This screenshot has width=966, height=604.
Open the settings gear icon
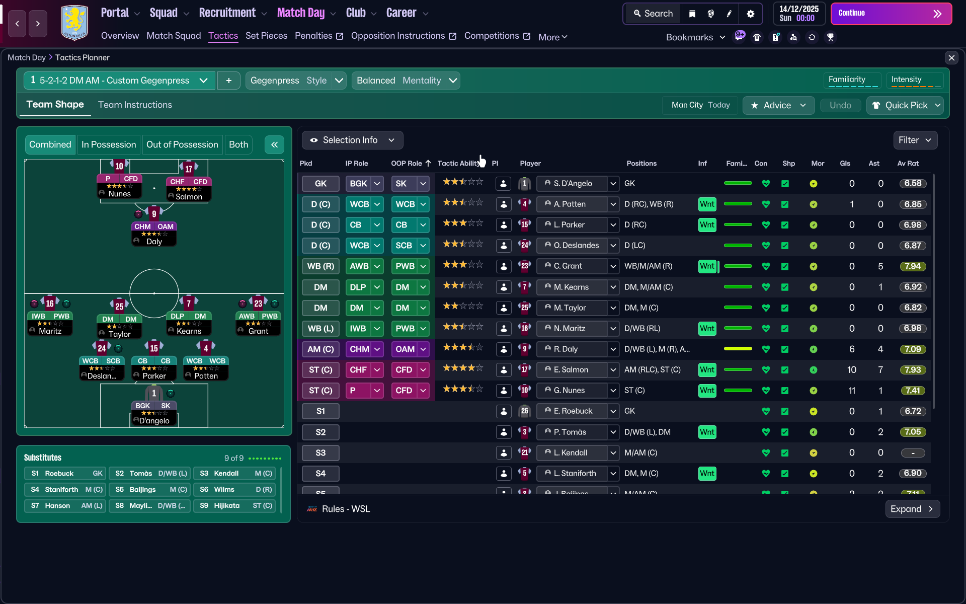pyautogui.click(x=750, y=14)
